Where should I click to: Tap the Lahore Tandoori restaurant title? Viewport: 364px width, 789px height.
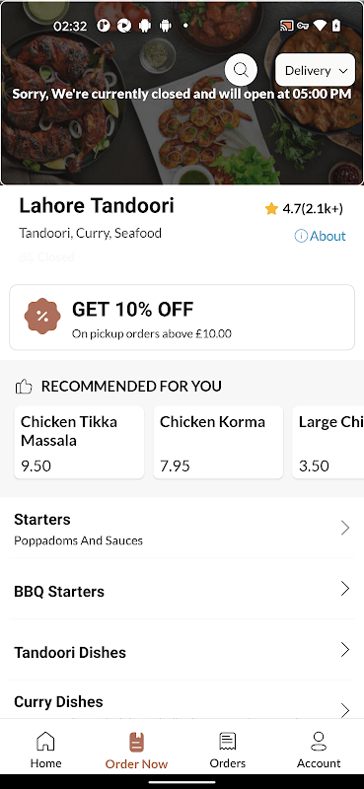[97, 205]
